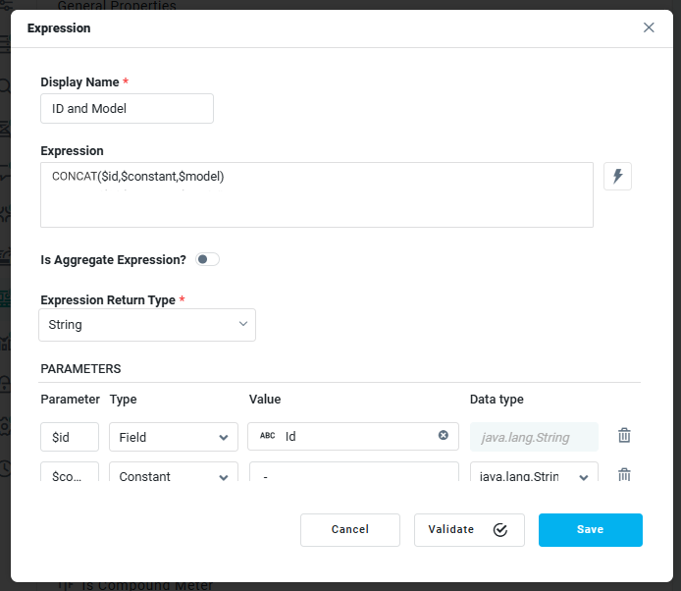681x591 pixels.
Task: Clear the Id value with the x icon
Action: pyautogui.click(x=443, y=436)
